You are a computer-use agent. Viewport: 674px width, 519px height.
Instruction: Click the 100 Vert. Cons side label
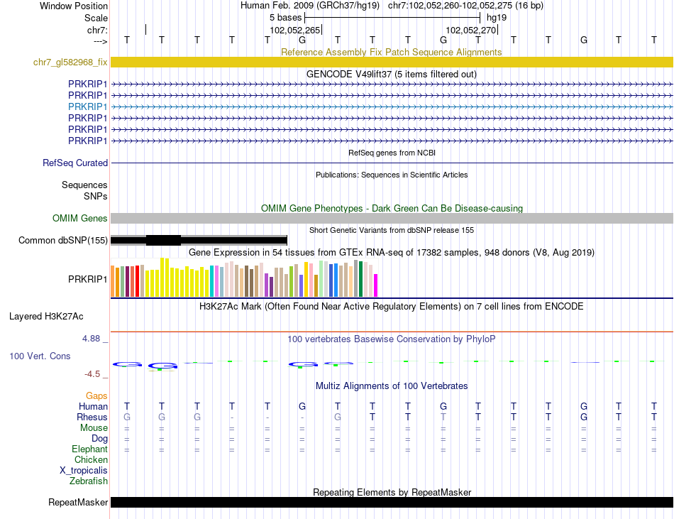40,356
